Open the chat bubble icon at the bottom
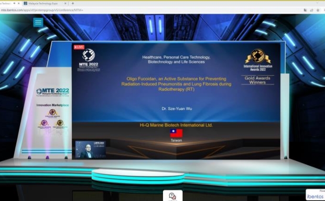 [173, 196]
